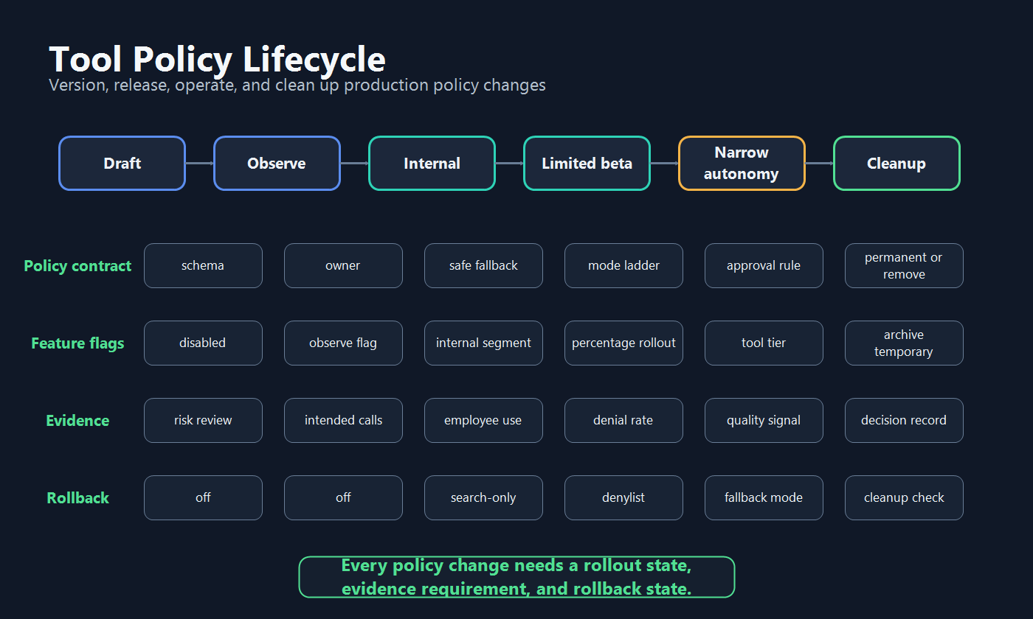Click the Evidence row label

coord(77,421)
